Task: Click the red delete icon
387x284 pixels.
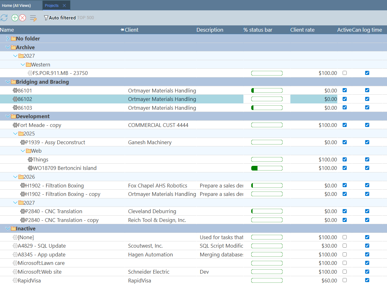Action: click(x=23, y=18)
